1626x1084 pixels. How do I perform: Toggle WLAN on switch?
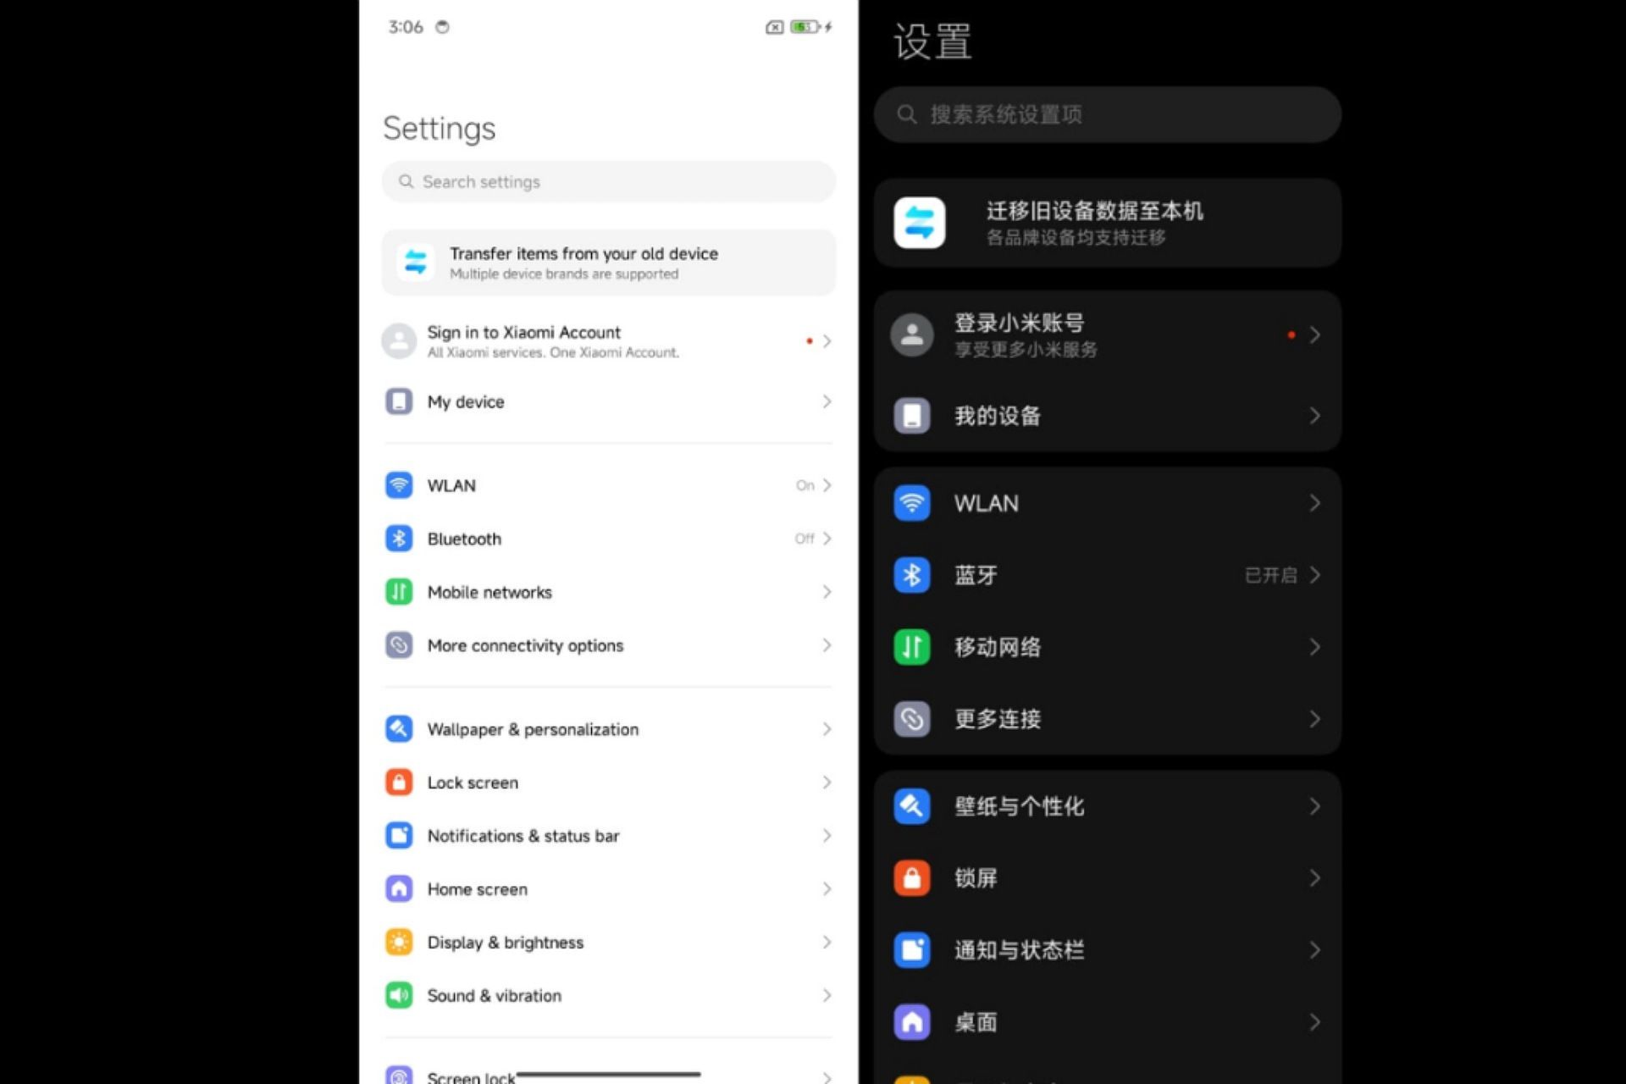799,485
